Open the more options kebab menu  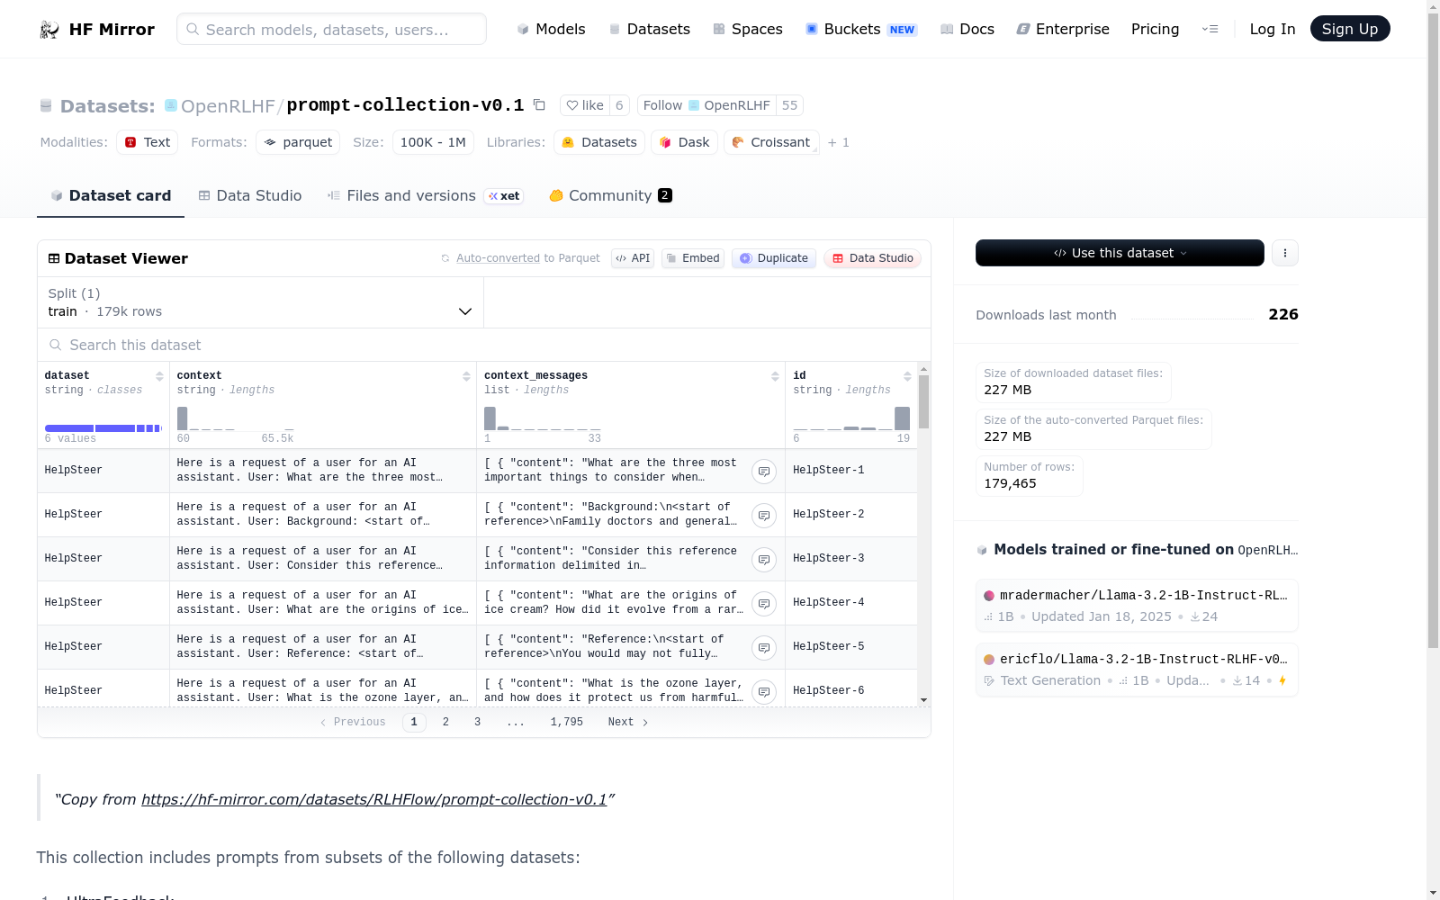(1285, 253)
